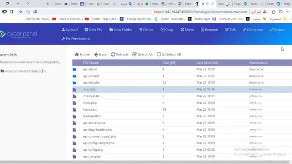Select the .htaccess file name

click(89, 89)
